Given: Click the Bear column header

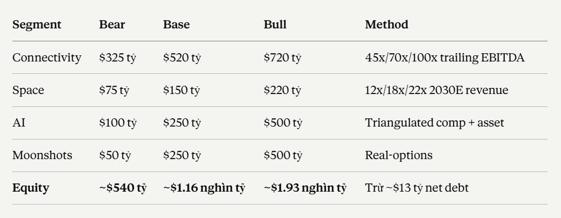Looking at the screenshot, I should click(112, 25).
